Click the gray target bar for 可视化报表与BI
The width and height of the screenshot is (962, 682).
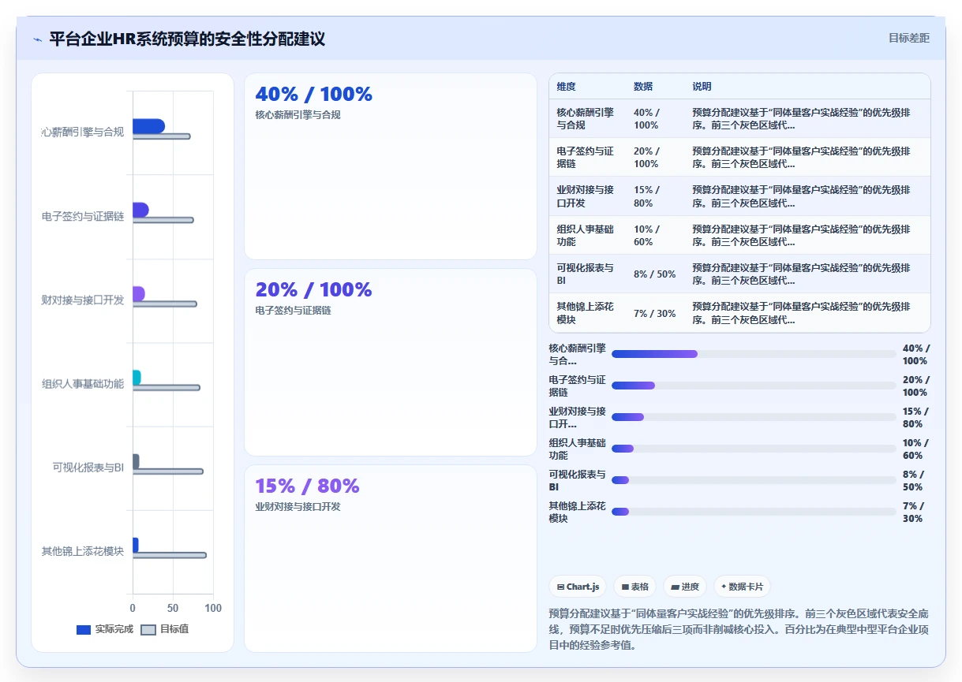168,471
